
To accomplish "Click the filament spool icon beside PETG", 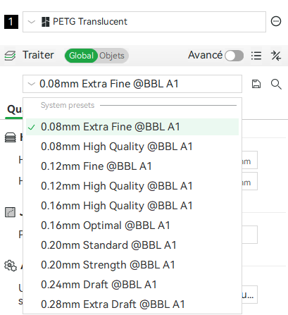I will click(45, 22).
